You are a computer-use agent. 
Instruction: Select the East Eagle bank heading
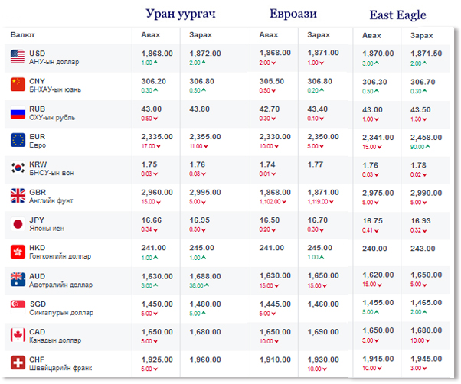pyautogui.click(x=397, y=15)
